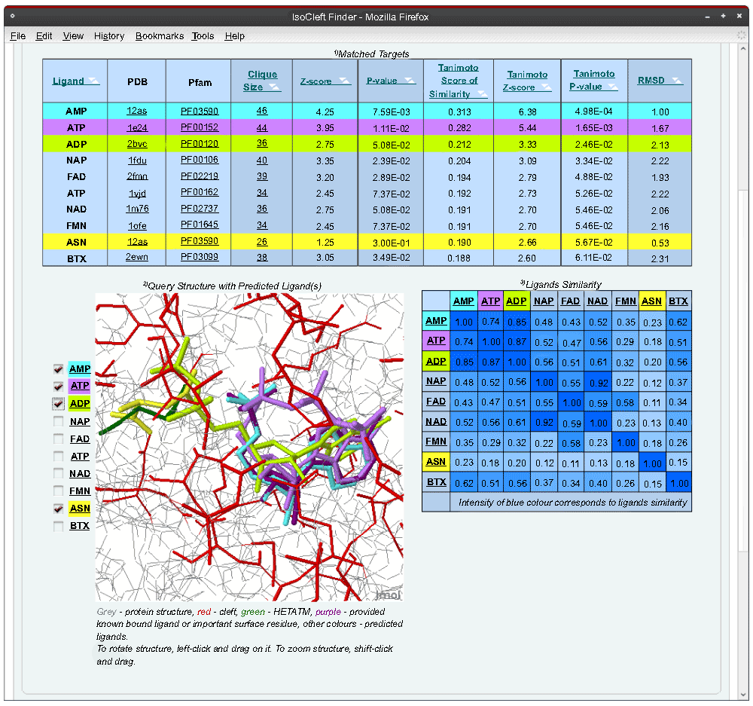The image size is (753, 706).
Task: Open the Bookmarks menu
Action: [x=159, y=35]
